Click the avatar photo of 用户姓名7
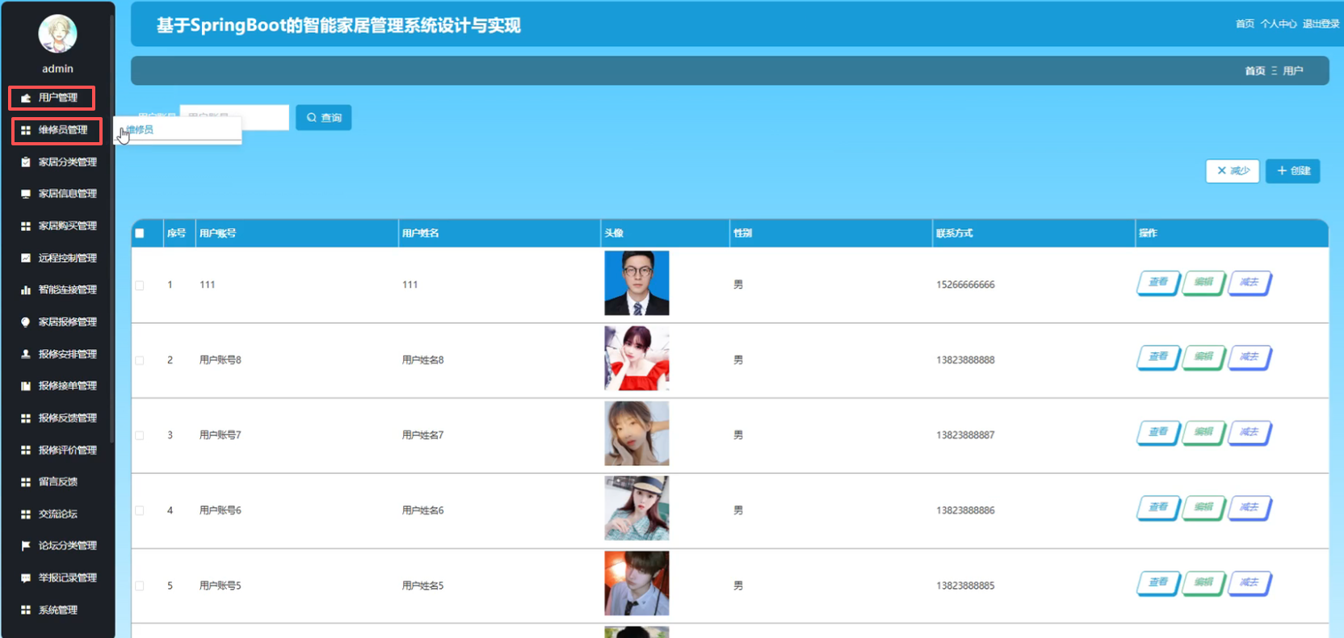Screen dimensions: 1344x638 click(636, 434)
